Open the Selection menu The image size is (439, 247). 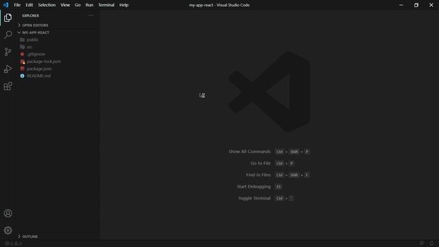[47, 5]
